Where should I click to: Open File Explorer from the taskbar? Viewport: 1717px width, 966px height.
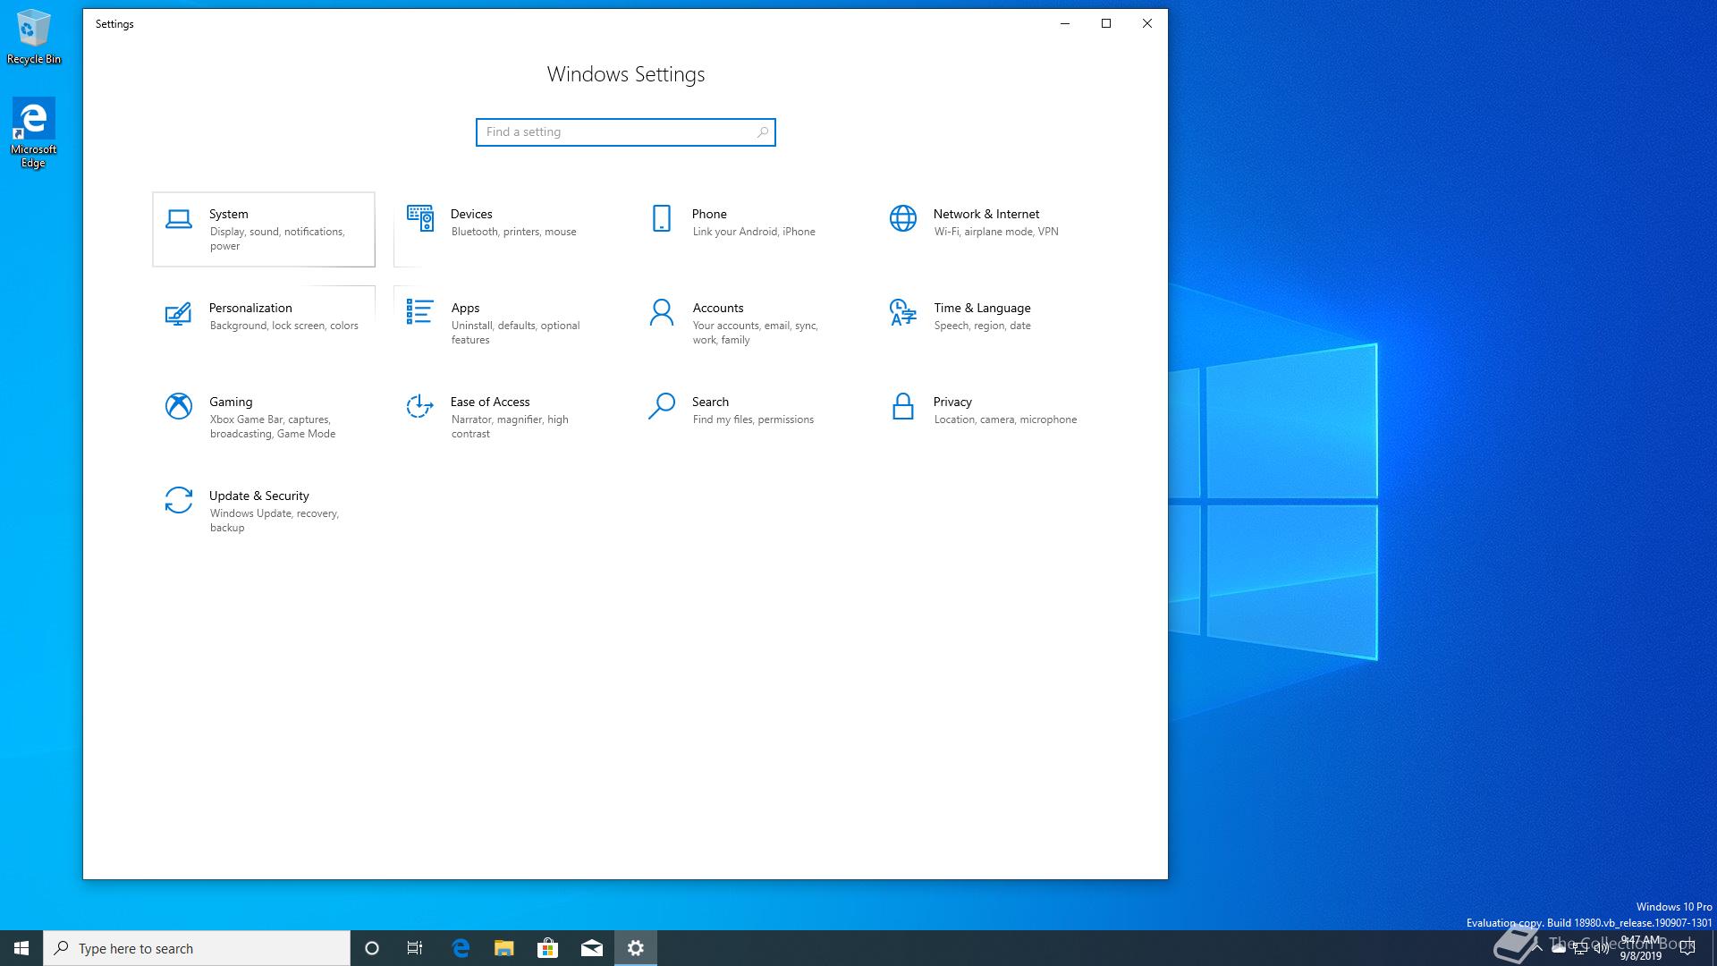click(504, 948)
